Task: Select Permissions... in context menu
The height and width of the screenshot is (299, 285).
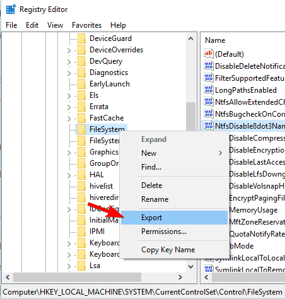Action: tap(164, 232)
